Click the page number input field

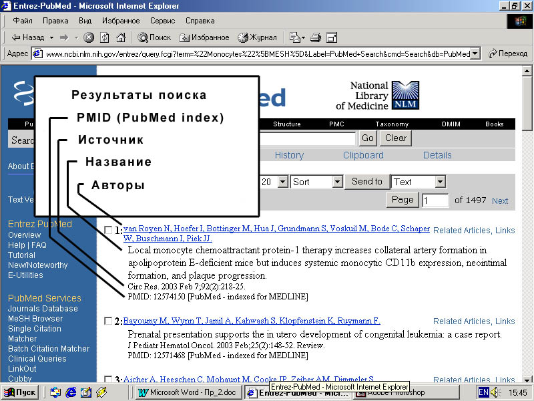[x=435, y=200]
